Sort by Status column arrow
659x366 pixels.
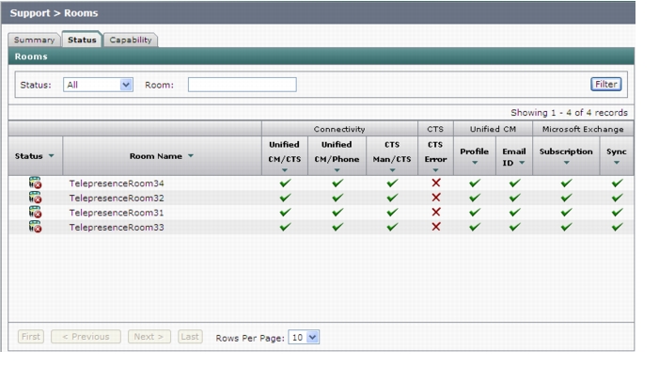52,155
